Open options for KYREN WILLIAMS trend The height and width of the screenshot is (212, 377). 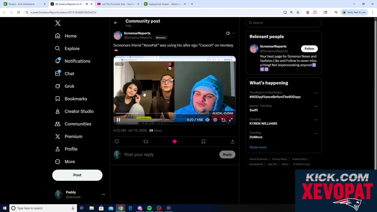click(316, 120)
